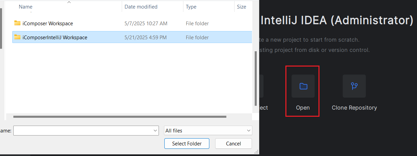Click the Open label under the folder icon

303,108
